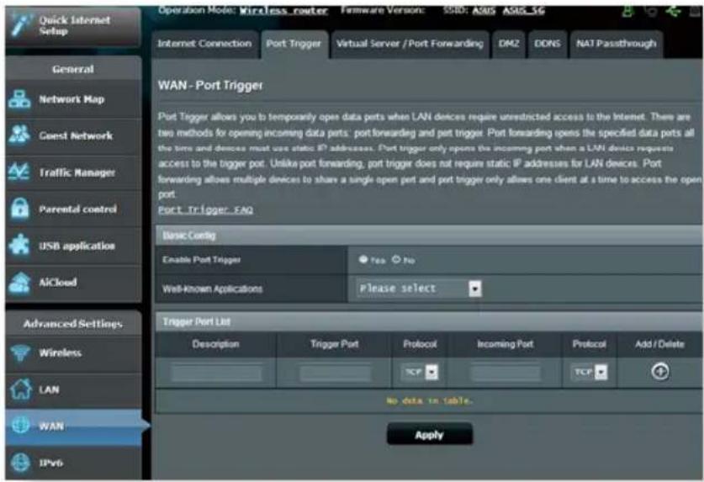Click the Trigger Port input field
The width and height of the screenshot is (704, 482).
[335, 373]
